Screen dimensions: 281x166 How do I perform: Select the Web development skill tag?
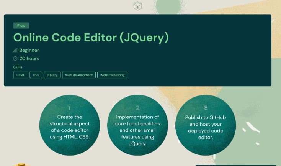pyautogui.click(x=79, y=75)
